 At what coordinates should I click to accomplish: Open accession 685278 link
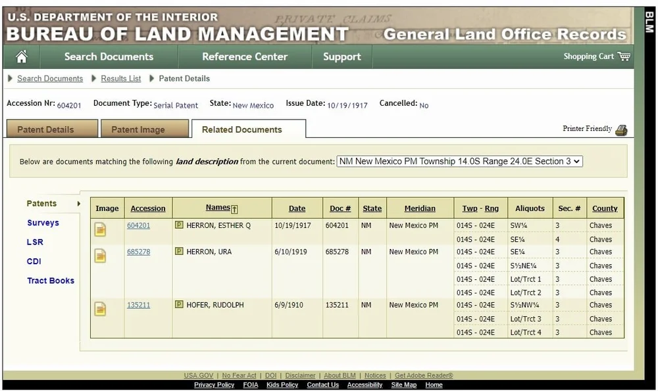138,252
